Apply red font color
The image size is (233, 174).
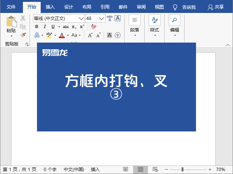tap(62, 36)
